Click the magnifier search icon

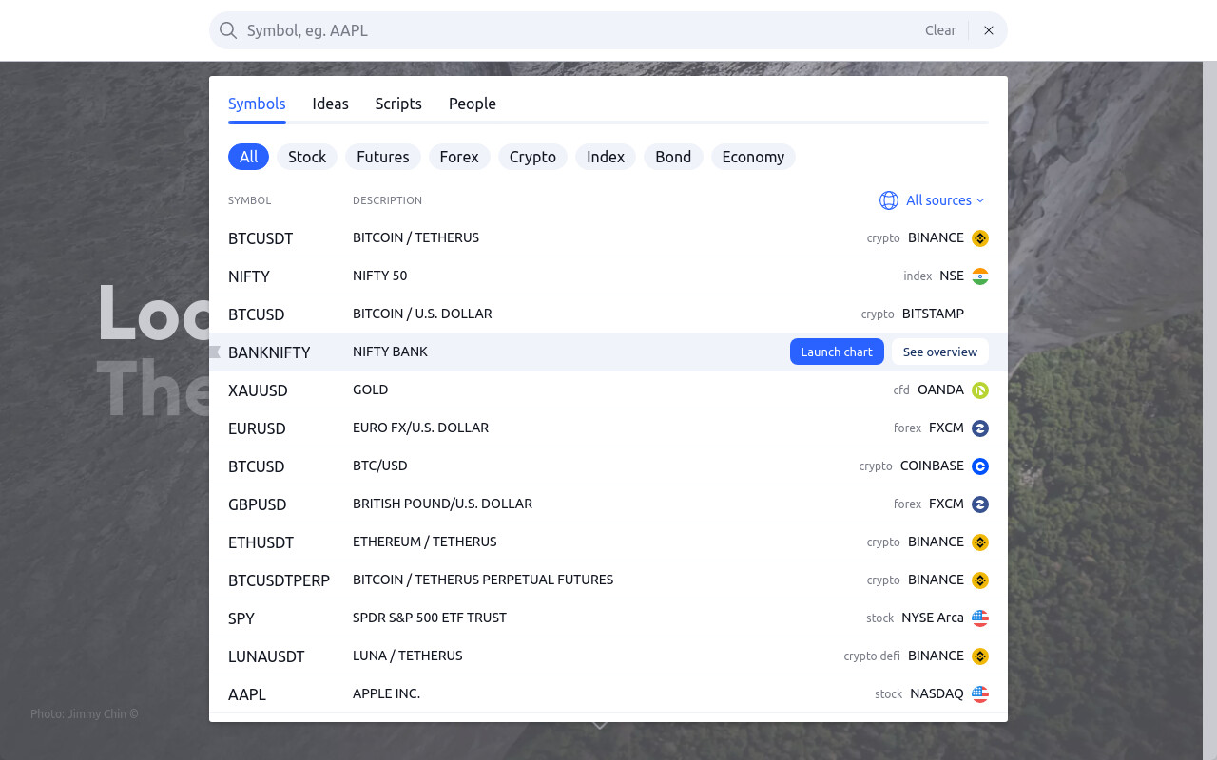coord(228,30)
